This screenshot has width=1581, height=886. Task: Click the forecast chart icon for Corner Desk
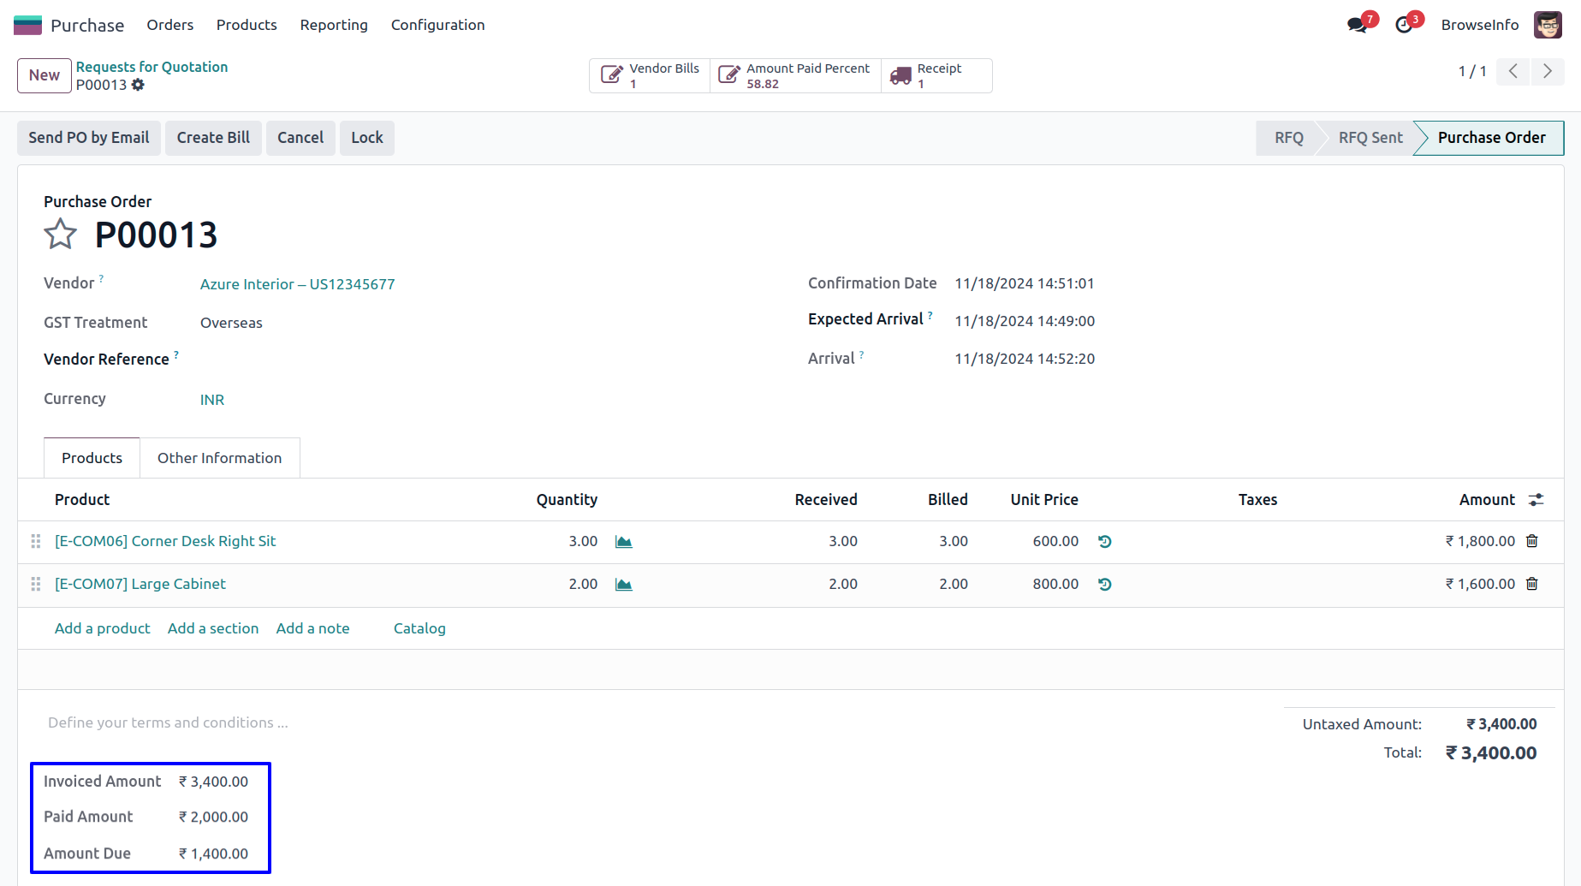(623, 542)
